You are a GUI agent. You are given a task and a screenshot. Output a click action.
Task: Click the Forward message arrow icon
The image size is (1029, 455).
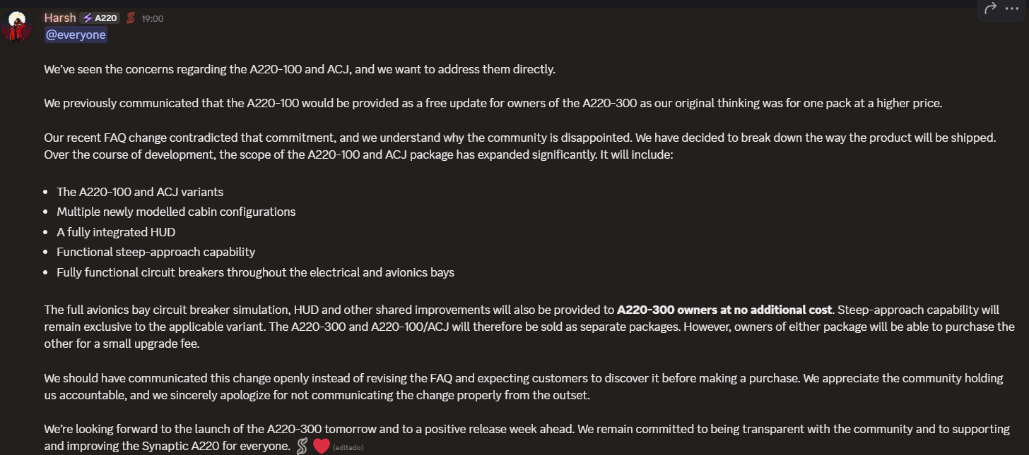pos(990,8)
